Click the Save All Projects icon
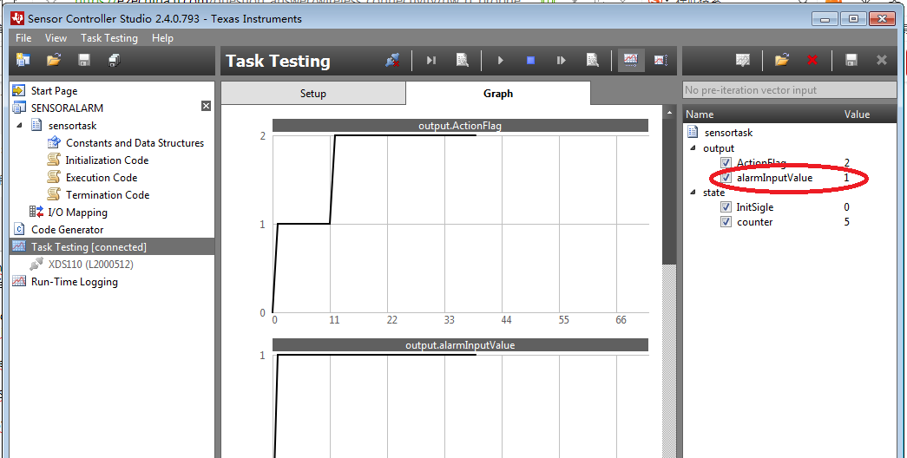This screenshot has width=907, height=458. click(x=114, y=60)
